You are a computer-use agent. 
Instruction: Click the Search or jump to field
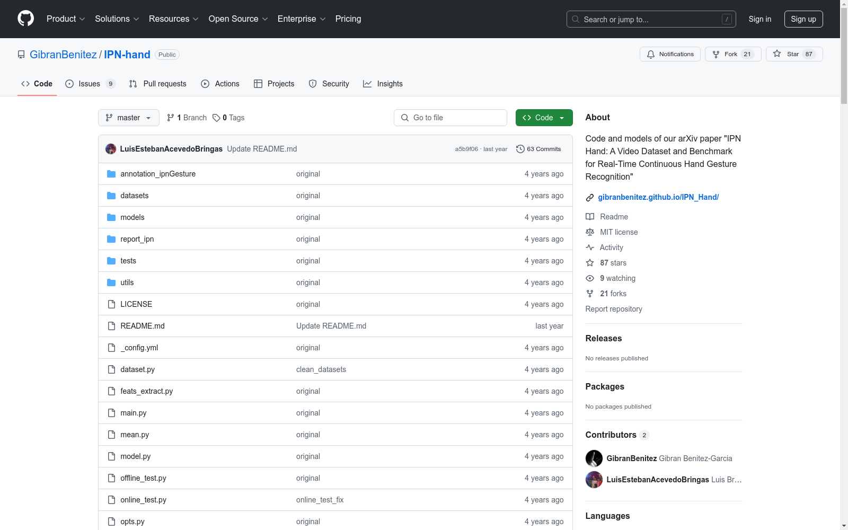(x=651, y=20)
